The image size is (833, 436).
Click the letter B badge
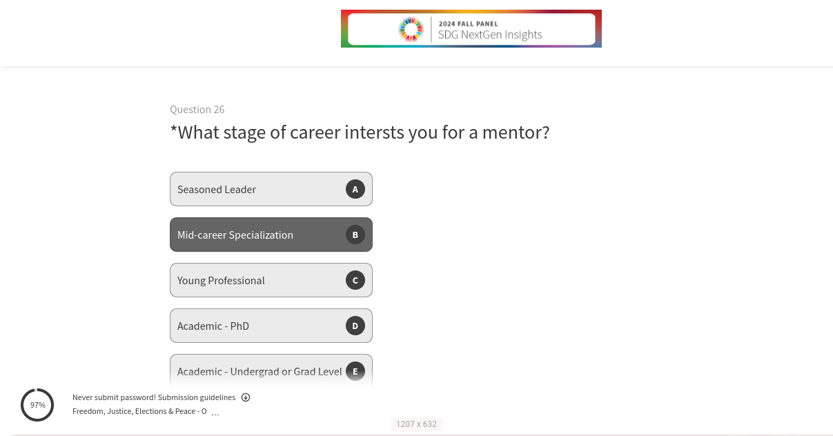click(x=355, y=235)
